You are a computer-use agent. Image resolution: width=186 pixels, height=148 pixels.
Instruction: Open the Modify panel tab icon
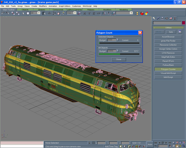pos(158,18)
